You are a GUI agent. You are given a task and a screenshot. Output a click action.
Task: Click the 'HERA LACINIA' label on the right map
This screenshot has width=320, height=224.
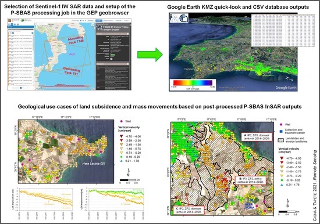pyautogui.click(x=249, y=206)
